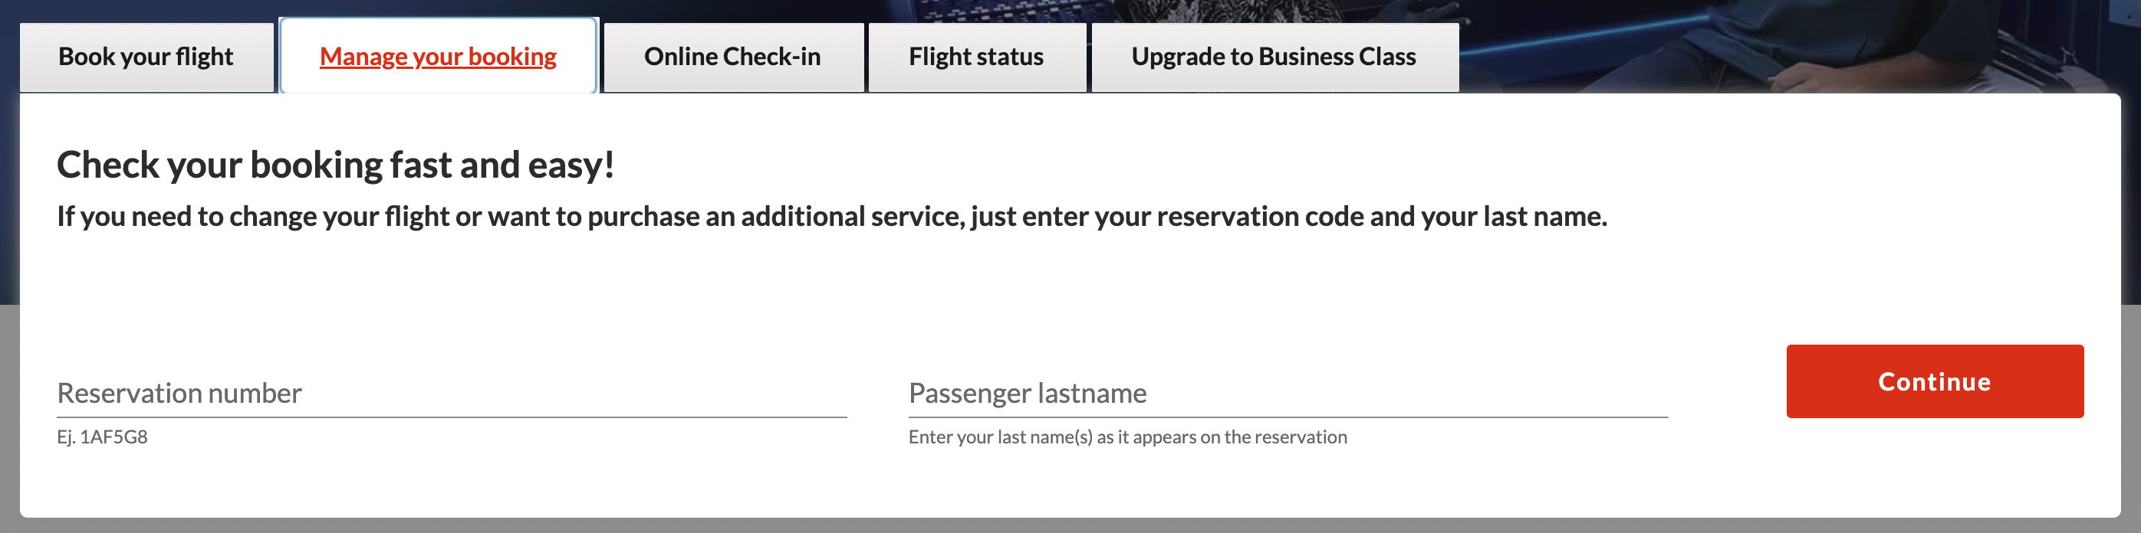This screenshot has height=533, width=2141.
Task: Click the Passenger lastname placeholder label
Action: pyautogui.click(x=1028, y=393)
